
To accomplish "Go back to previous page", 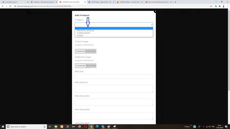I will 3,6.
